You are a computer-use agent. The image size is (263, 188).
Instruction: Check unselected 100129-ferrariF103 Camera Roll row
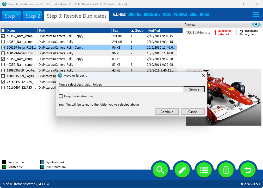[x=3, y=53]
